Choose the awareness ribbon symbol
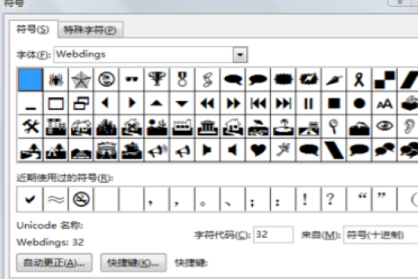The width and height of the screenshot is (418, 279). 359,80
